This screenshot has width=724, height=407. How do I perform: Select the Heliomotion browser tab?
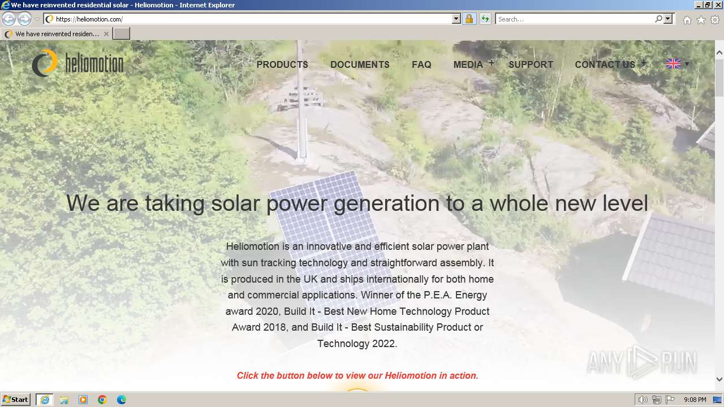57,34
